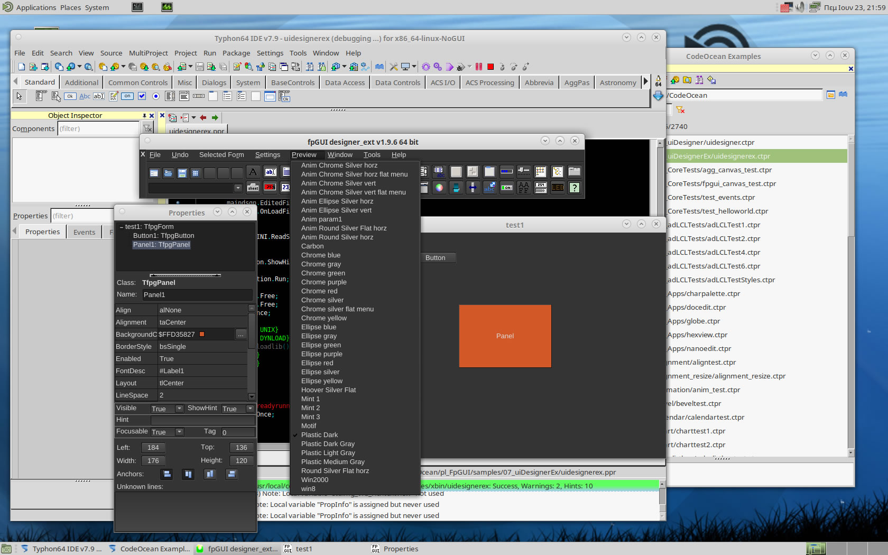Toggle the right anchor button in Properties

(x=231, y=474)
